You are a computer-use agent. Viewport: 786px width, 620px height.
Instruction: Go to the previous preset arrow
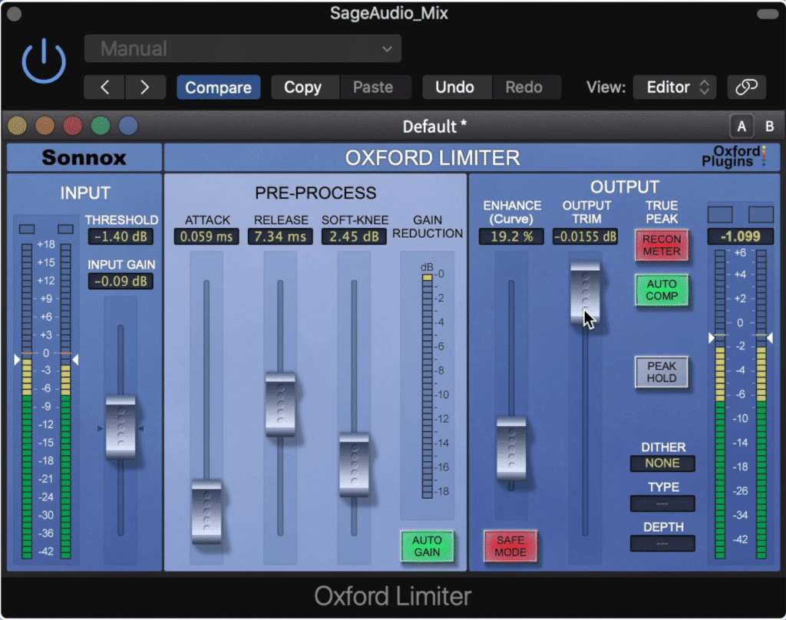(104, 87)
